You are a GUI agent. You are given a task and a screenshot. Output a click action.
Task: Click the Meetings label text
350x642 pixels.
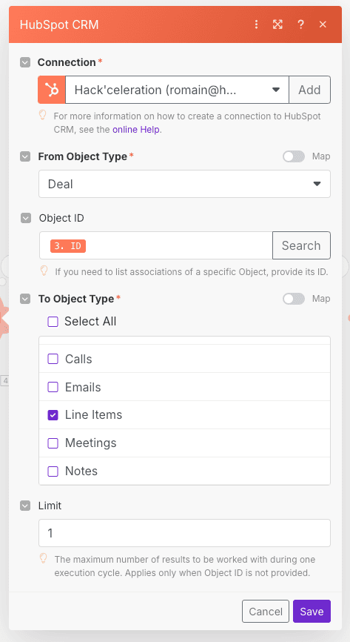click(x=91, y=443)
